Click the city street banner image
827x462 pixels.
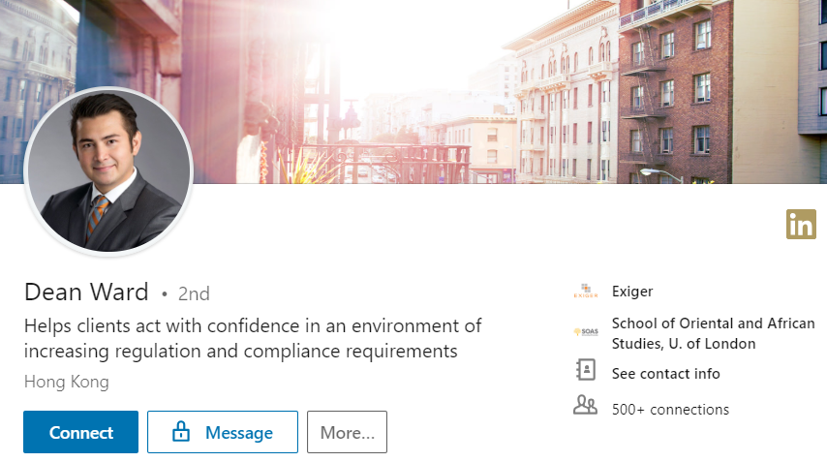(x=413, y=92)
